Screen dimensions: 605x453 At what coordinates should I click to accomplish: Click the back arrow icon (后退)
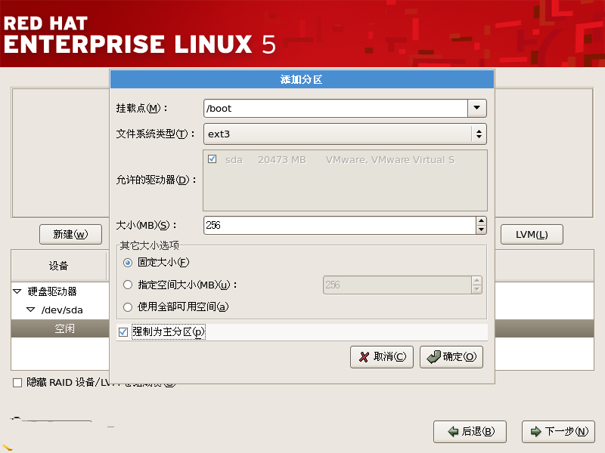tap(453, 432)
